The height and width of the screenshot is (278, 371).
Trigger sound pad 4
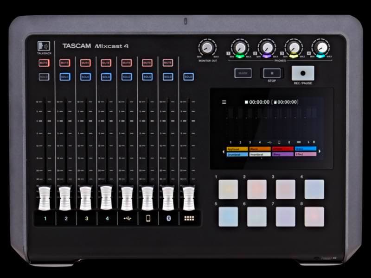click(x=314, y=190)
